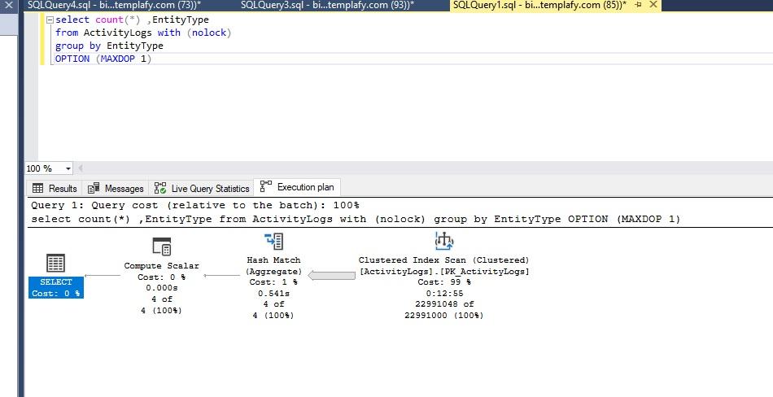The image size is (773, 397).
Task: Click the pin icon on SQLQuery1 tab
Action: [637, 5]
